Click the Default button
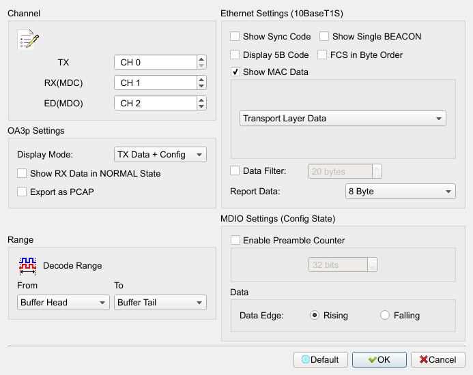Screen dimensions: 473x375 pyautogui.click(x=320, y=359)
